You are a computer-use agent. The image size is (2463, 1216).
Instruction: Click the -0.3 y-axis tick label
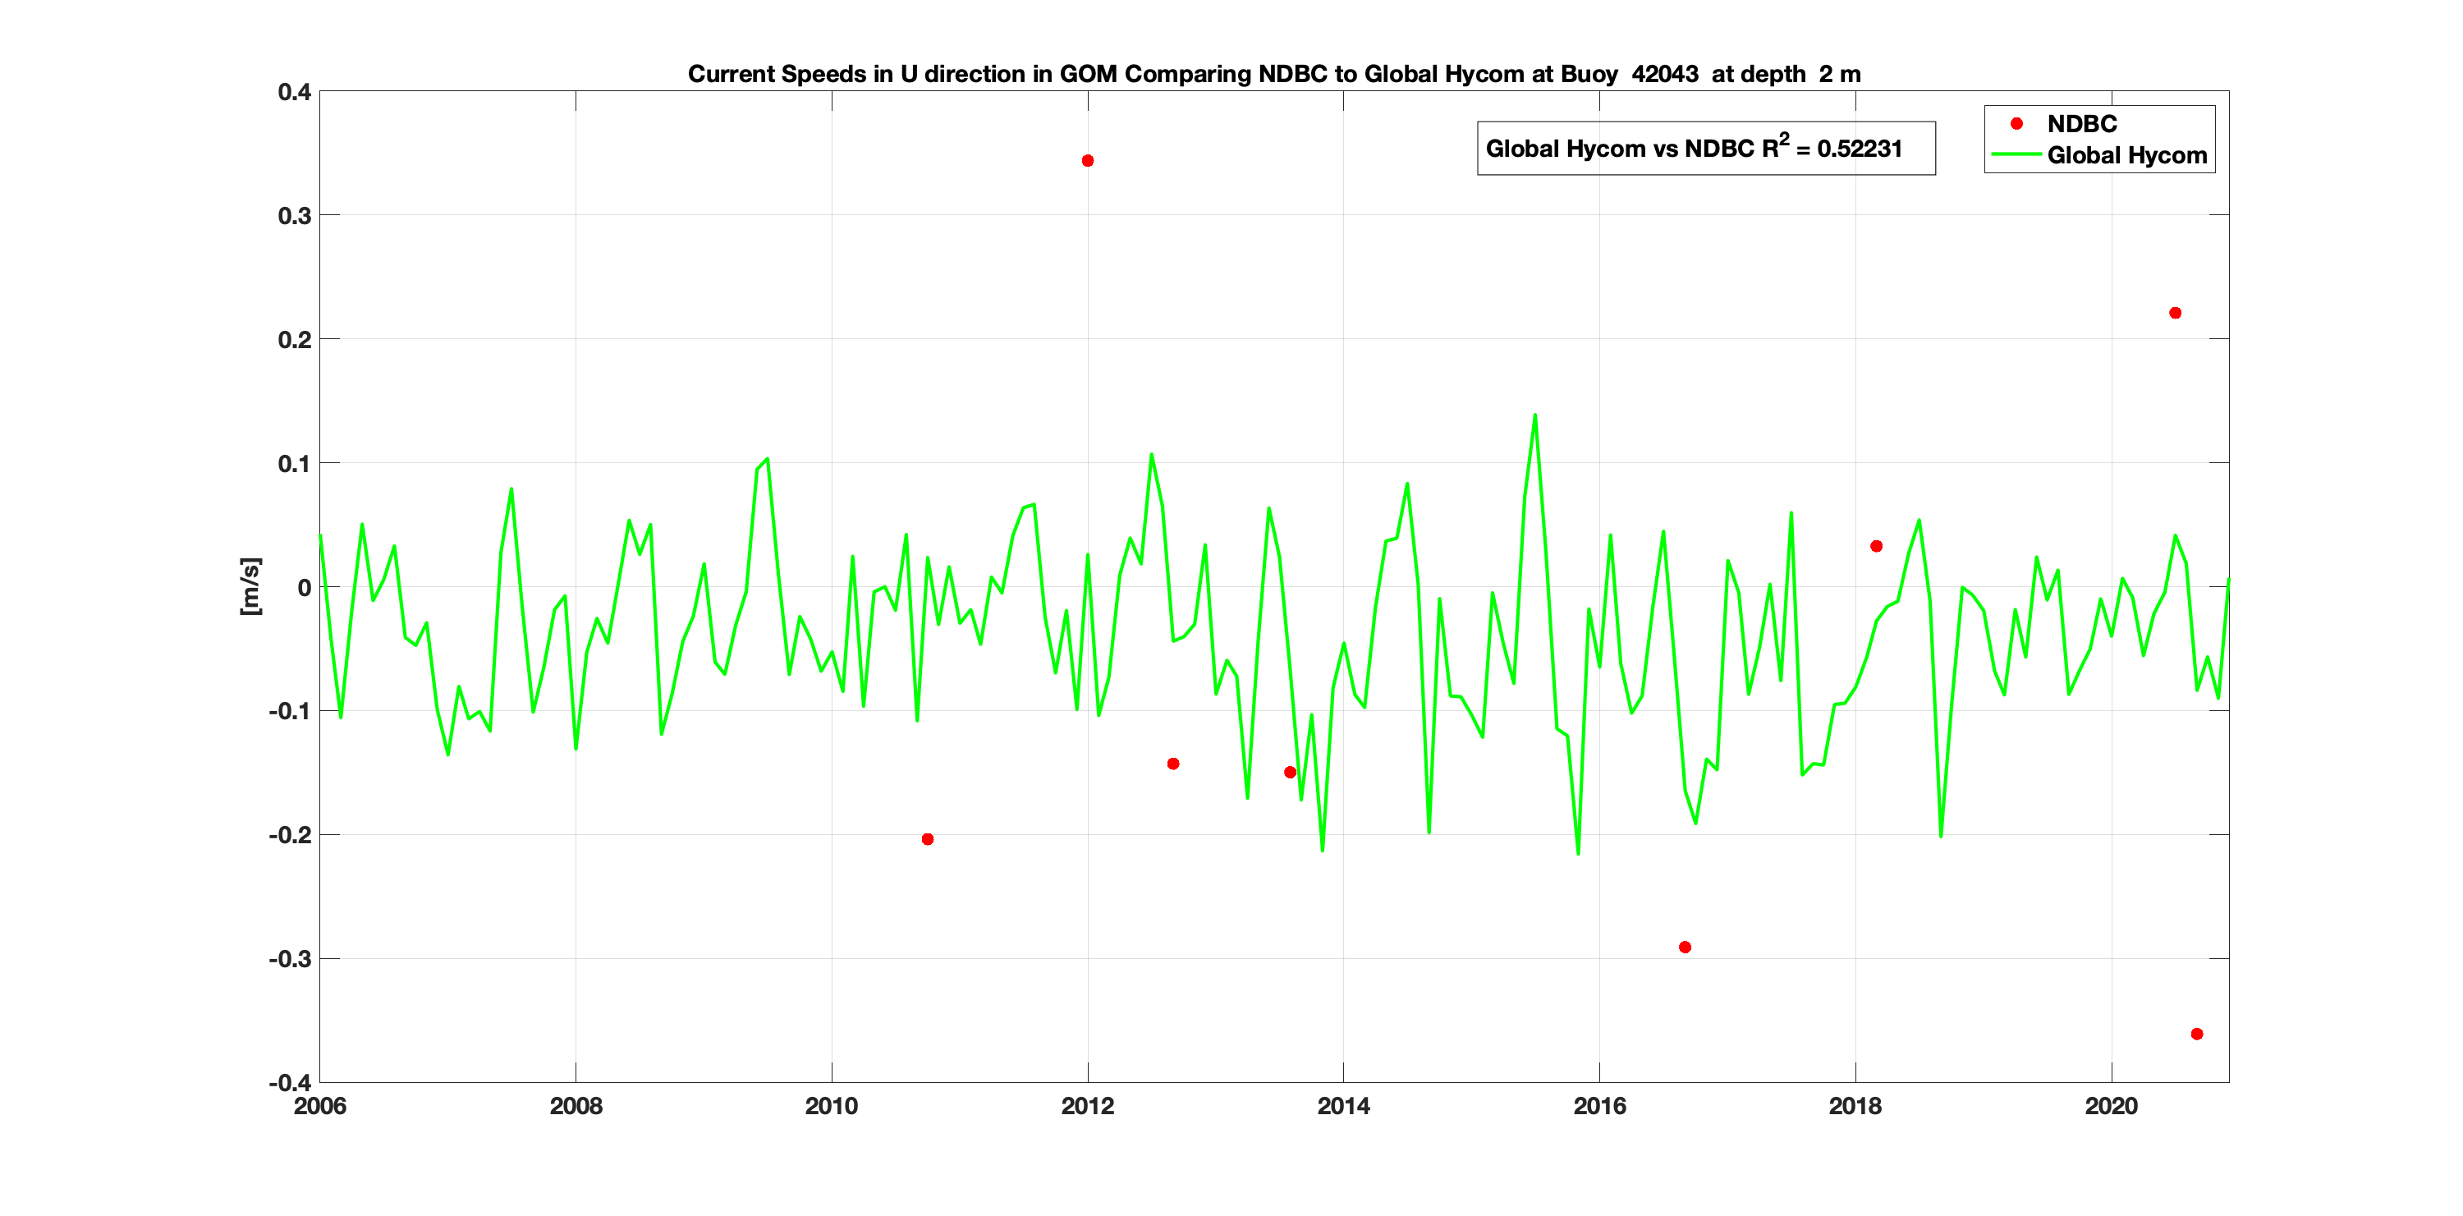click(290, 959)
